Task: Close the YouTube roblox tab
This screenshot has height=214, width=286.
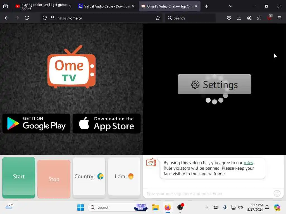Action: coord(70,6)
